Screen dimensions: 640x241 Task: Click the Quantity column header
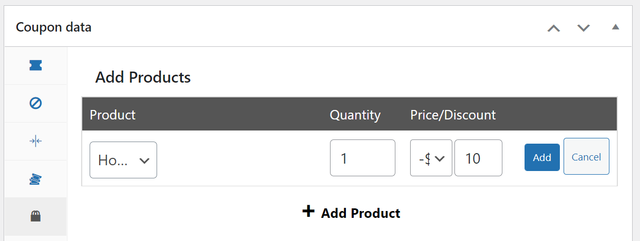[355, 115]
